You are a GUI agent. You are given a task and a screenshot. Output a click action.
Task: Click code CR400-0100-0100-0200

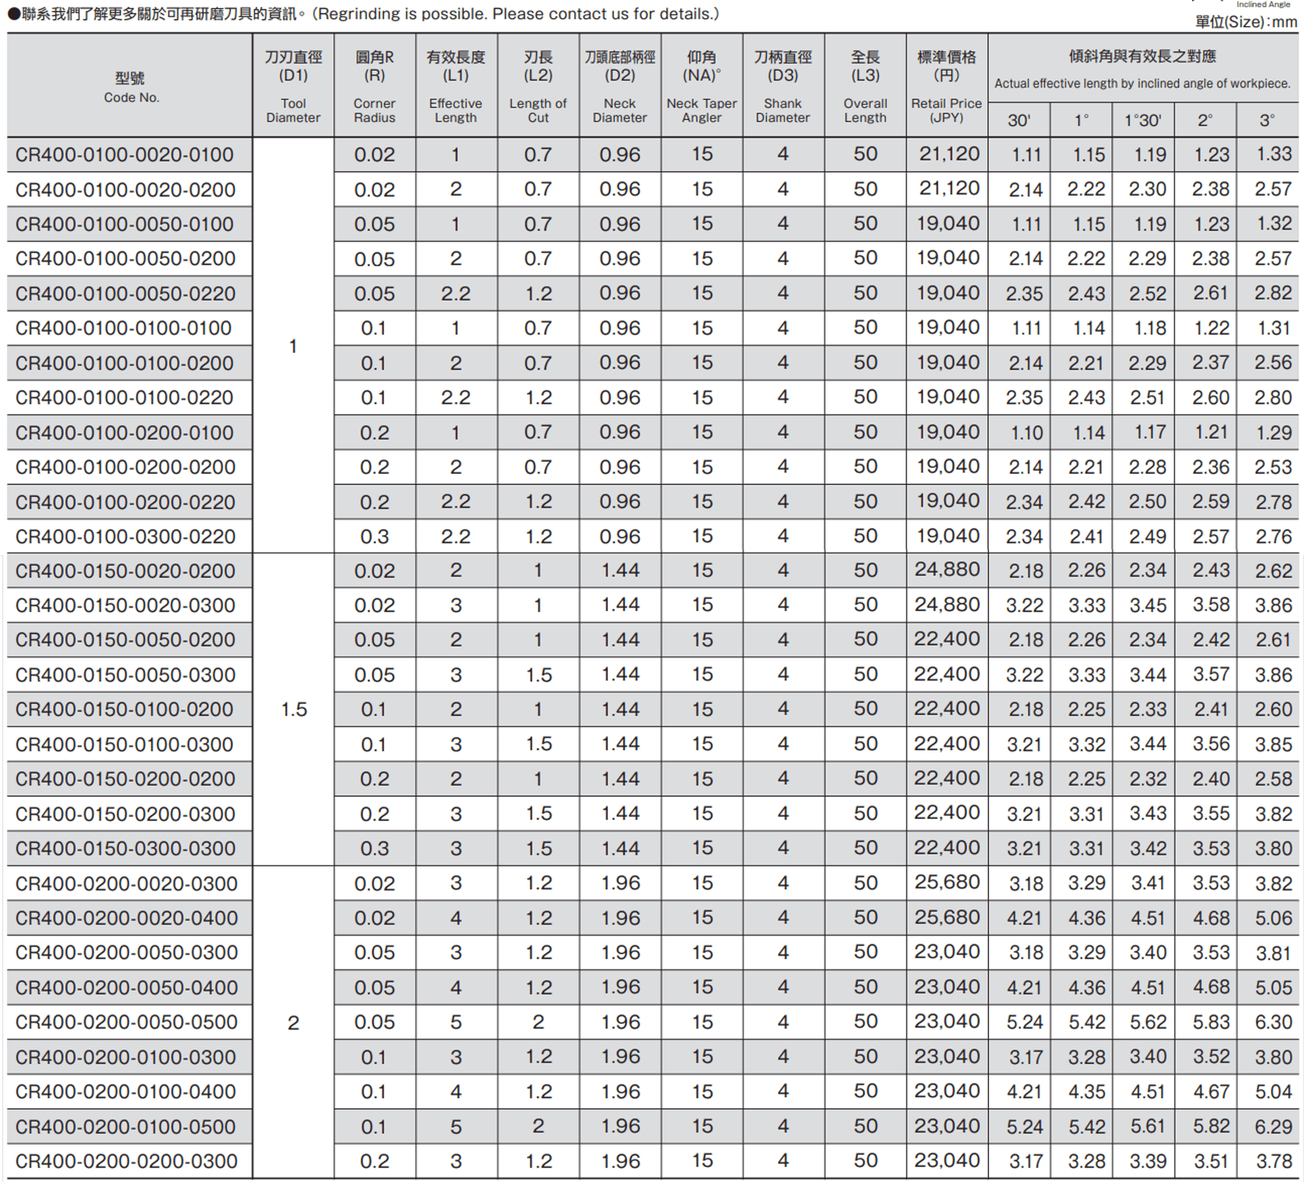coord(124,363)
